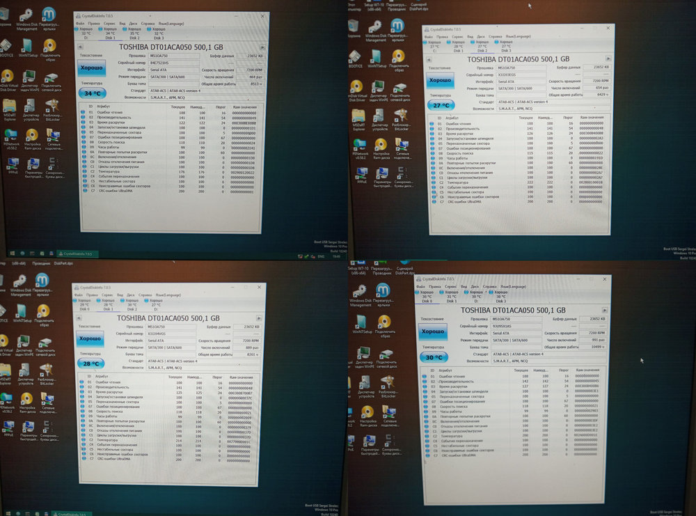Open the Сервис menu in CrystalDiskInfo

(x=109, y=22)
